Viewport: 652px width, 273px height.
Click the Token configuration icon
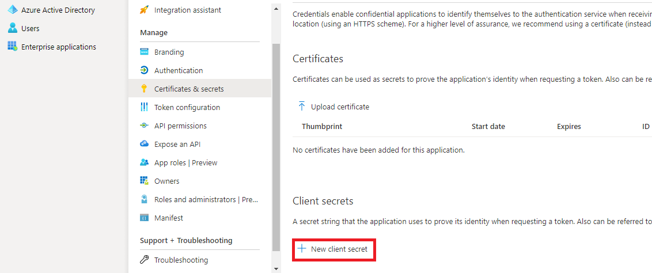(145, 107)
